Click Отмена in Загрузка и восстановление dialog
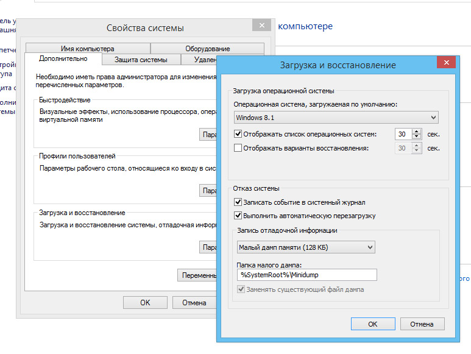 tap(422, 324)
